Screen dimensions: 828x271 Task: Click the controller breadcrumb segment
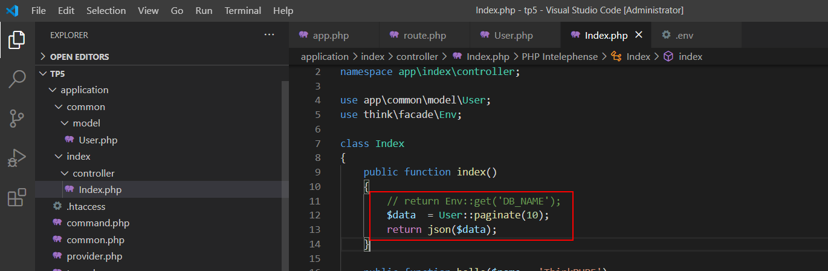click(x=417, y=56)
